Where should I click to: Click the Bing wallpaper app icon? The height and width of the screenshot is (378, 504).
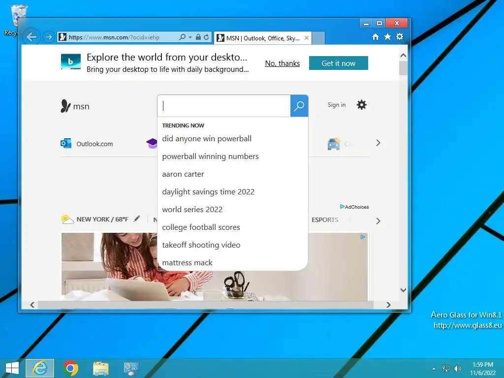[71, 62]
